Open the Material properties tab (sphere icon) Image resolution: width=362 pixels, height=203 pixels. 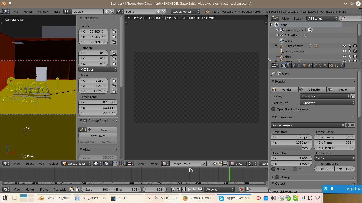tap(326, 65)
